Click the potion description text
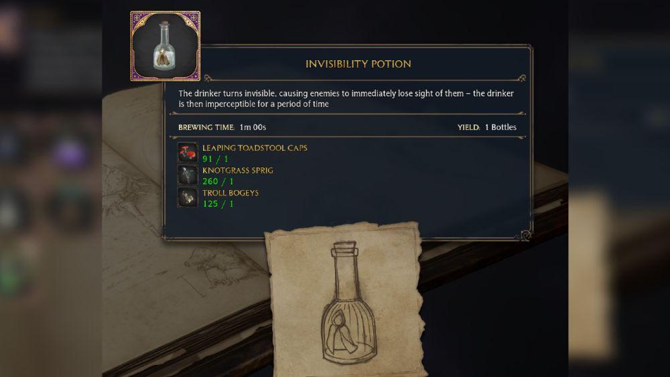The image size is (670, 377). coord(346,98)
